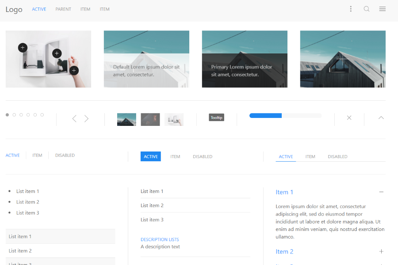Viewport: 398px width, 265px height.
Task: Select the second dot in the dot navigation
Action: (x=14, y=115)
